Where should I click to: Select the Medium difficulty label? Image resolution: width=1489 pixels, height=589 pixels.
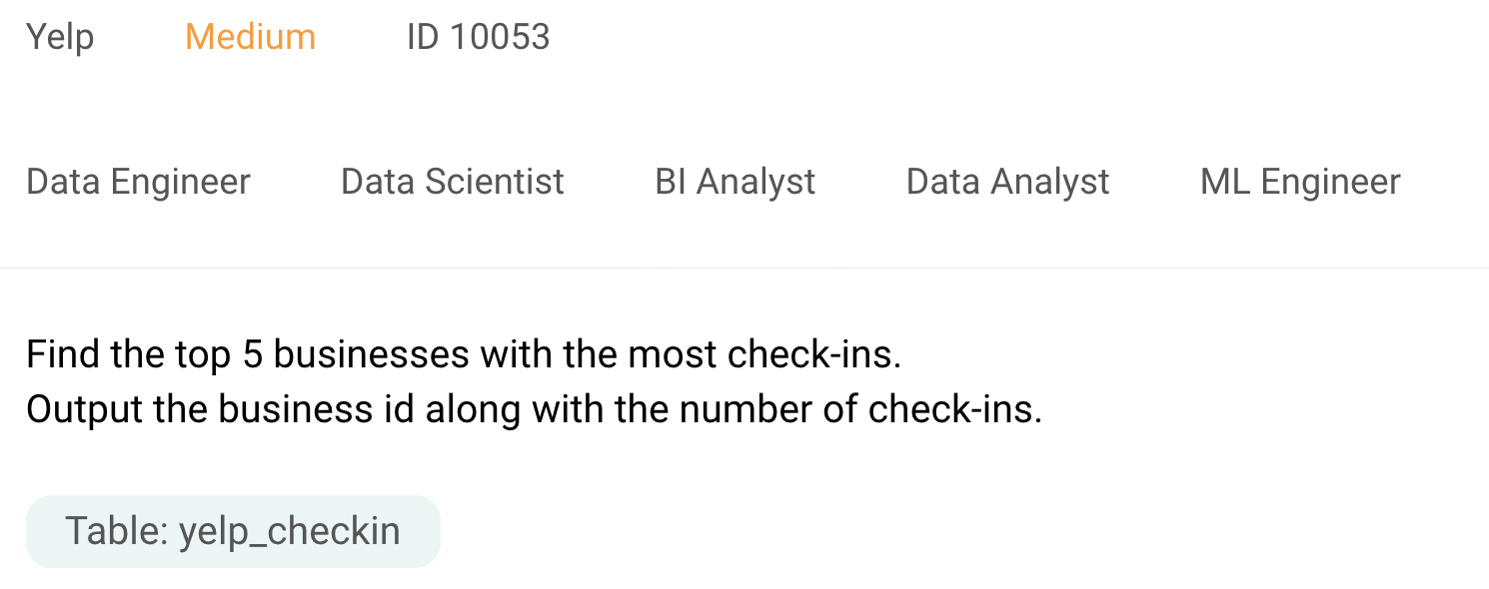click(x=250, y=37)
